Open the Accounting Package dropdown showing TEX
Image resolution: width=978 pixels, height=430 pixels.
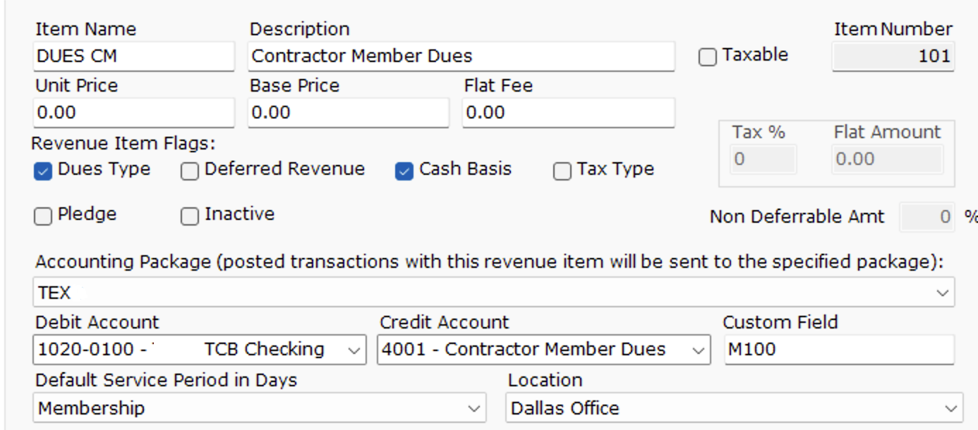pos(493,292)
